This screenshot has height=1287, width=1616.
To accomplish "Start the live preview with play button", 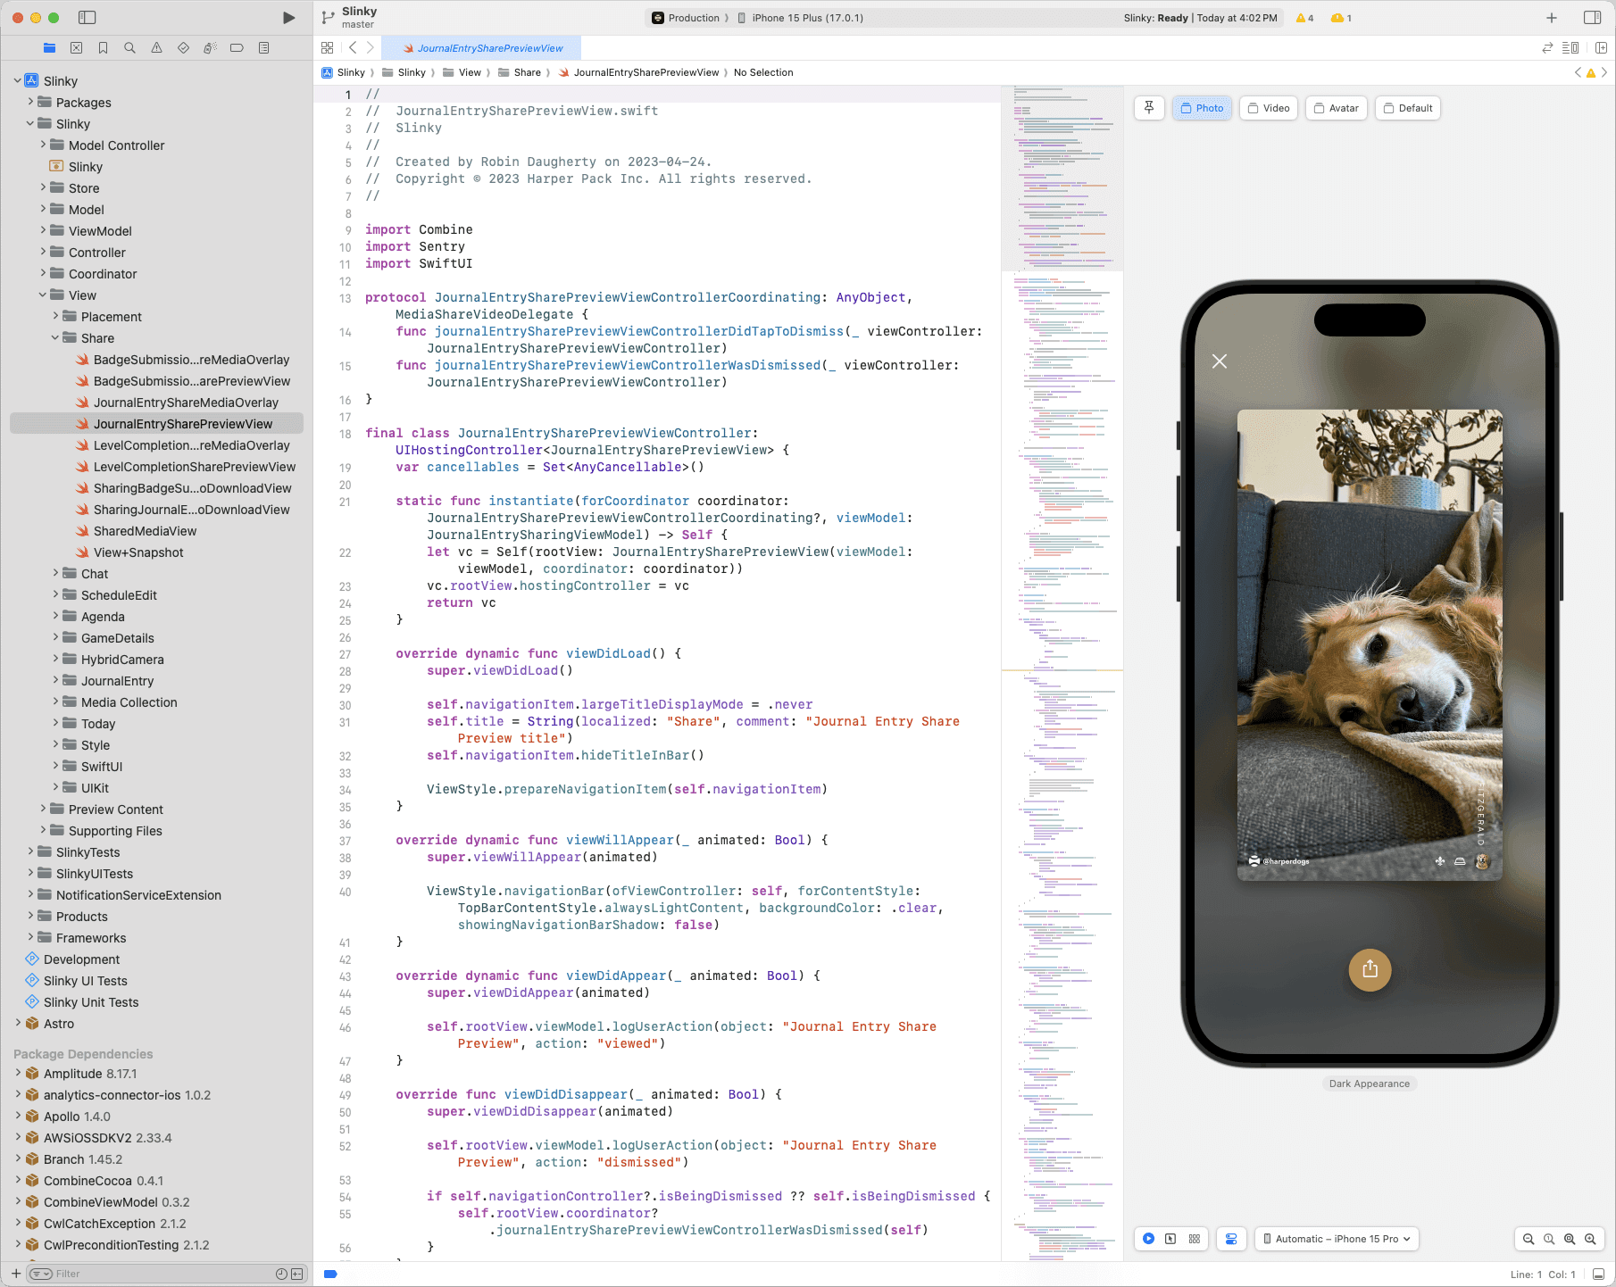I will click(x=1149, y=1239).
